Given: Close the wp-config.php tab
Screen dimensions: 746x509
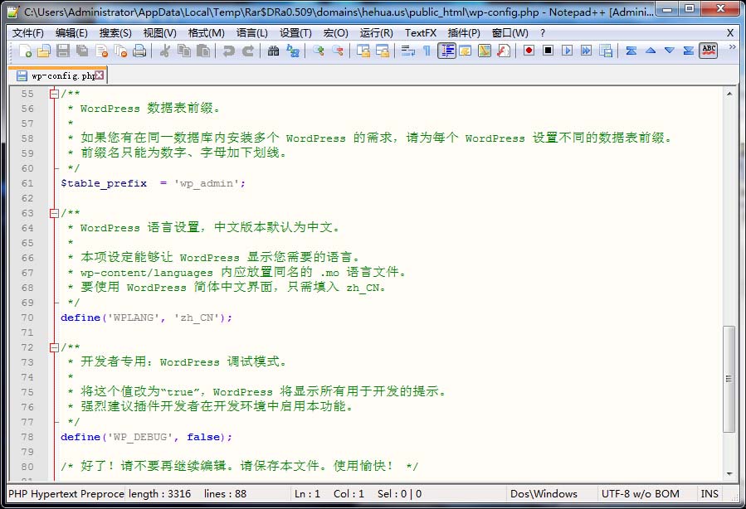Looking at the screenshot, I should pos(100,75).
